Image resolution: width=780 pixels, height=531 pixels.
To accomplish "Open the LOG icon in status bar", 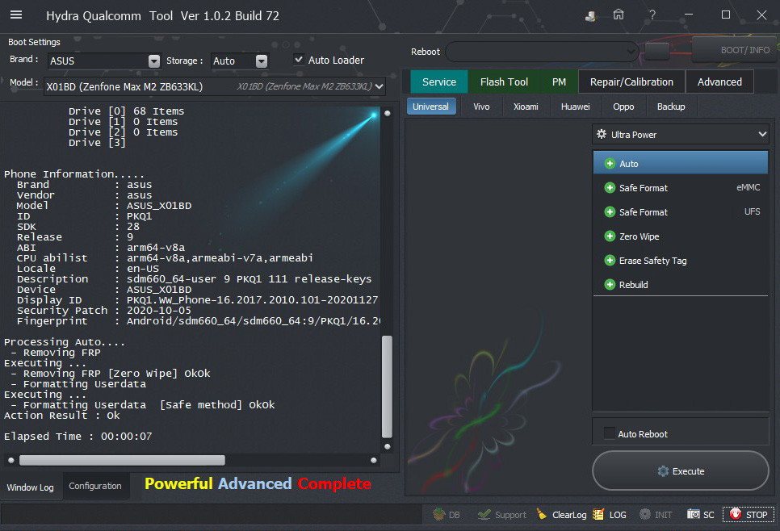I will click(x=598, y=514).
